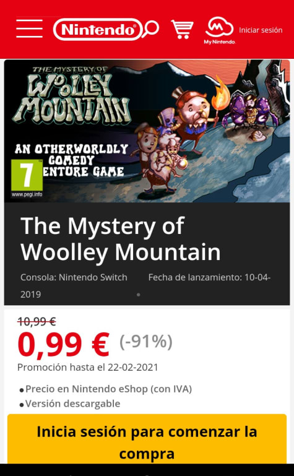Click the www.pegi.info label
Image resolution: width=294 pixels, height=476 pixels.
point(27,194)
